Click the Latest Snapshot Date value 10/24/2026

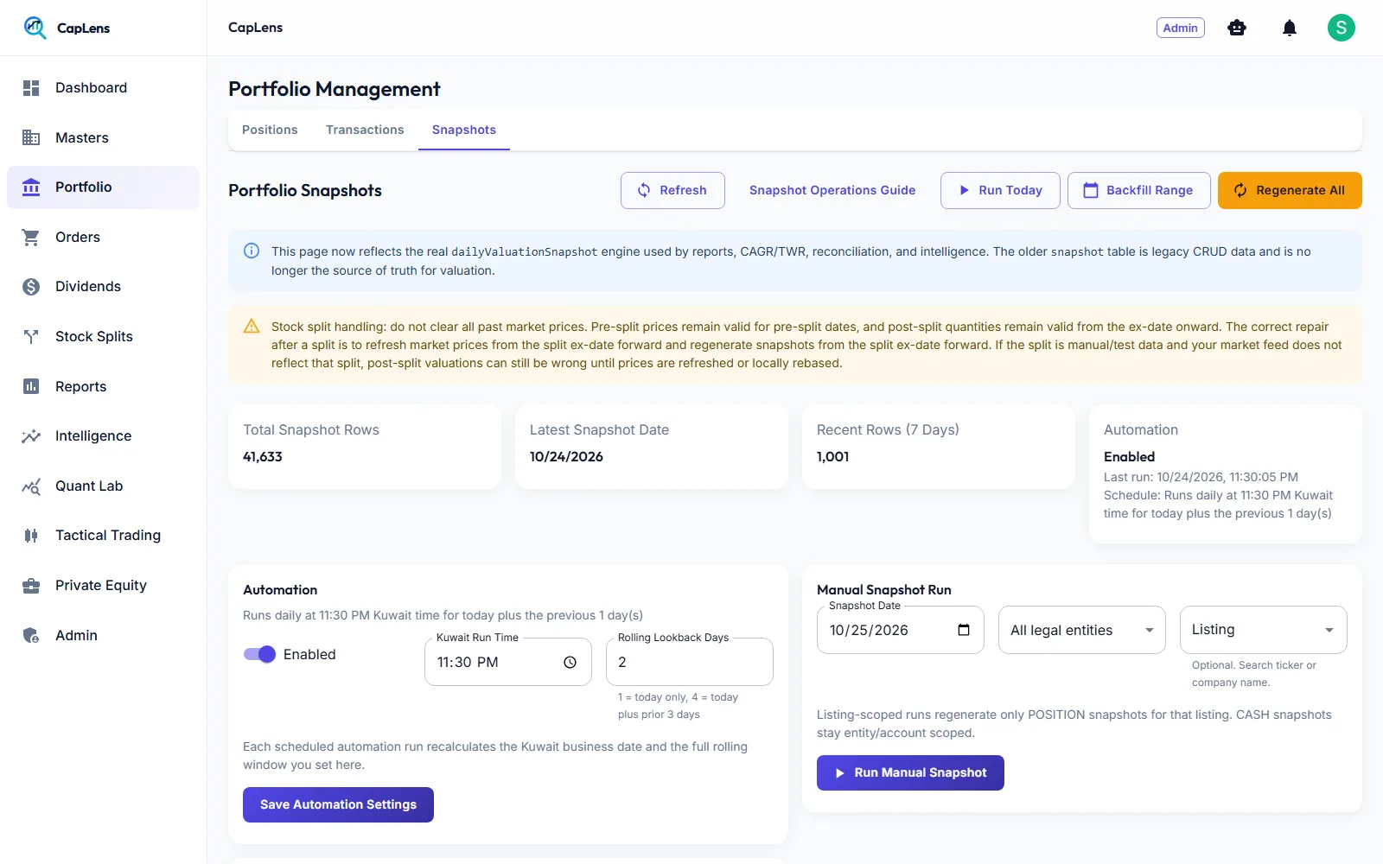coord(566,456)
